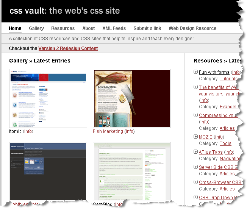Viewport: 247px width, 209px height.
Task: Open the dark blue site thumbnail
Action: click(48, 171)
